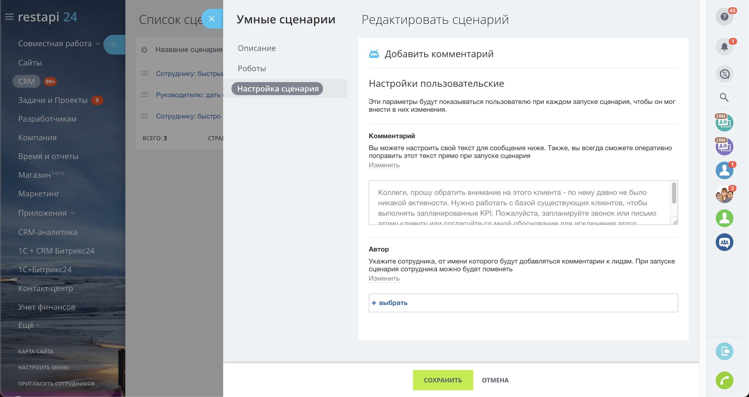Click the help question mark icon
749x397 pixels.
(x=724, y=17)
